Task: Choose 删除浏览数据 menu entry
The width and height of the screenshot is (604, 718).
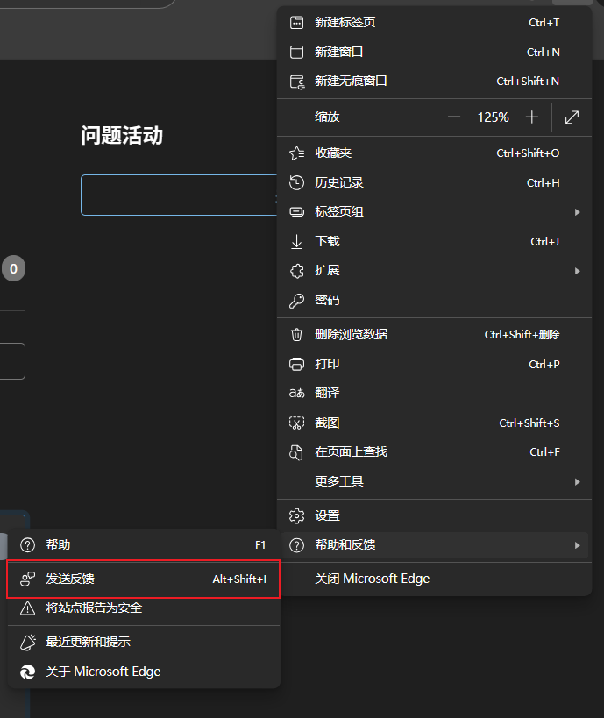Action: click(x=434, y=334)
